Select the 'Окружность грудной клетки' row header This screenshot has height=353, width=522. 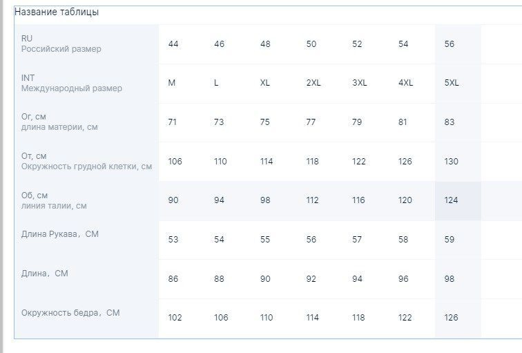[86, 162]
